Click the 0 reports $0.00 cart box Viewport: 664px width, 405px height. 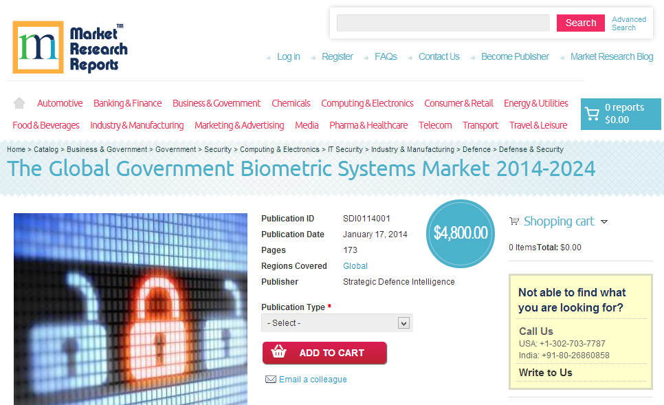621,113
